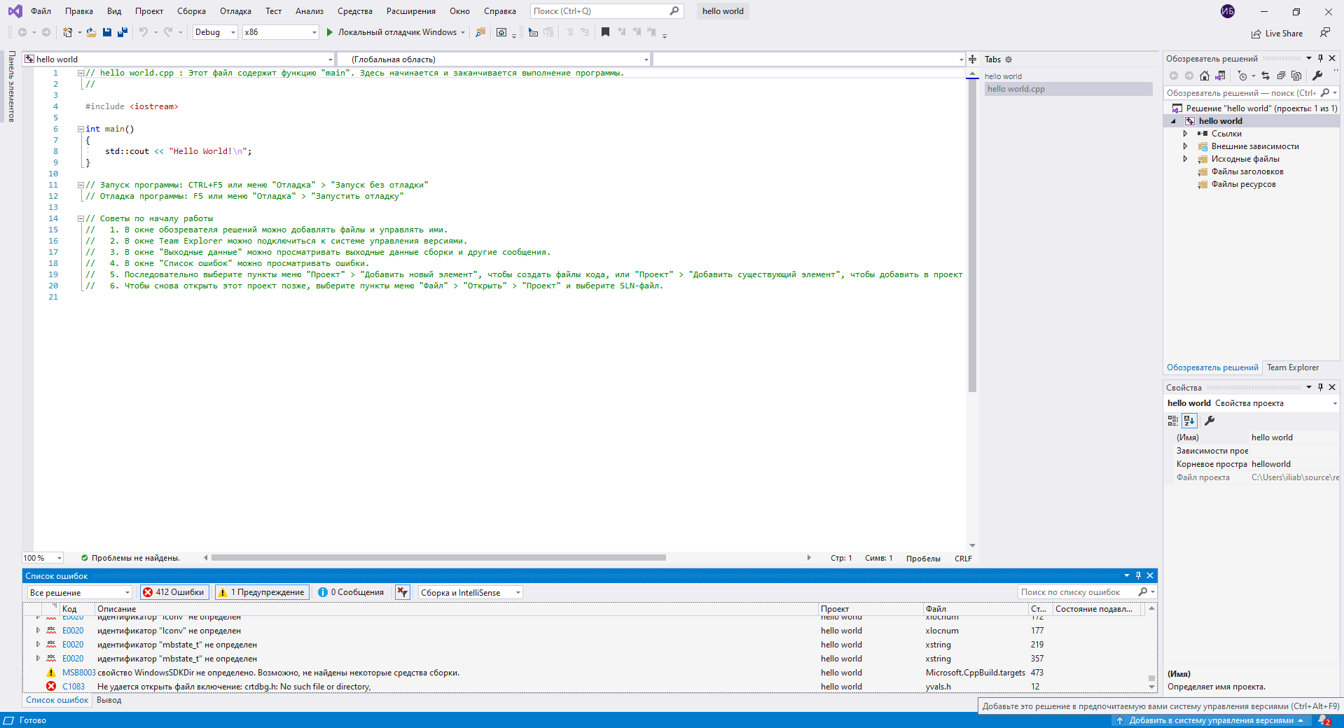Open the x86 platform dropdown
The image size is (1344, 728).
pyautogui.click(x=280, y=32)
